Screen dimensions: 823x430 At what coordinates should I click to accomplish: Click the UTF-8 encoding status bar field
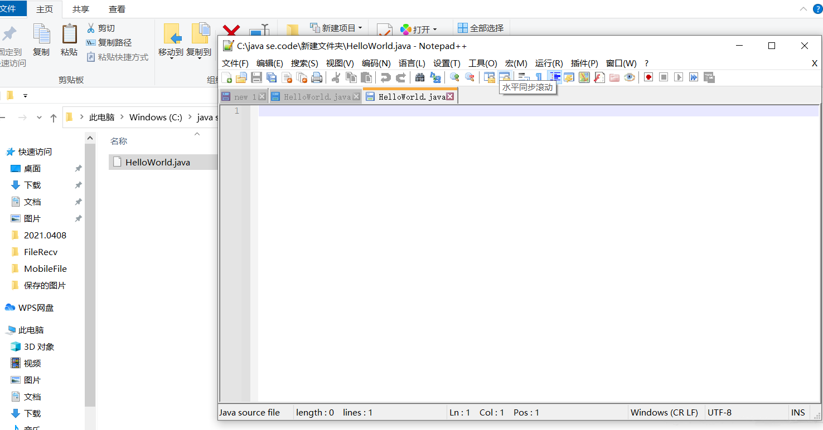pyautogui.click(x=719, y=413)
